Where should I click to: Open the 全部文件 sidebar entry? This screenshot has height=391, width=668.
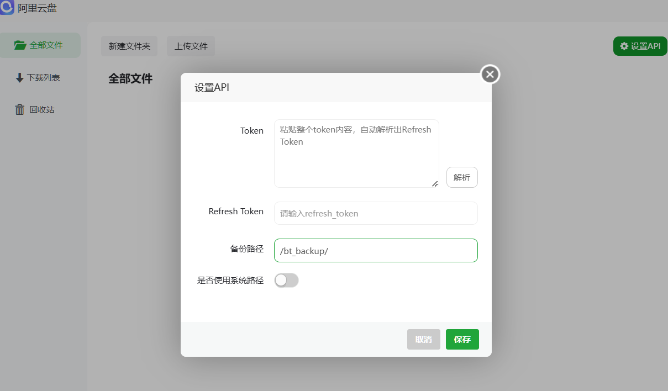pyautogui.click(x=40, y=45)
